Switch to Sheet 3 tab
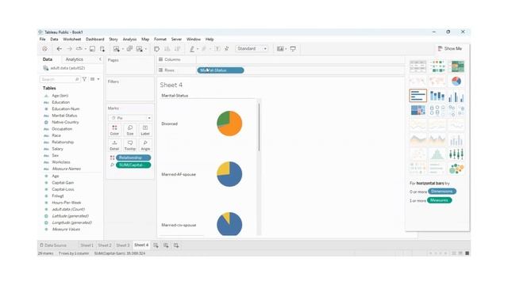Viewport: 508px width, 285px height. (123, 245)
